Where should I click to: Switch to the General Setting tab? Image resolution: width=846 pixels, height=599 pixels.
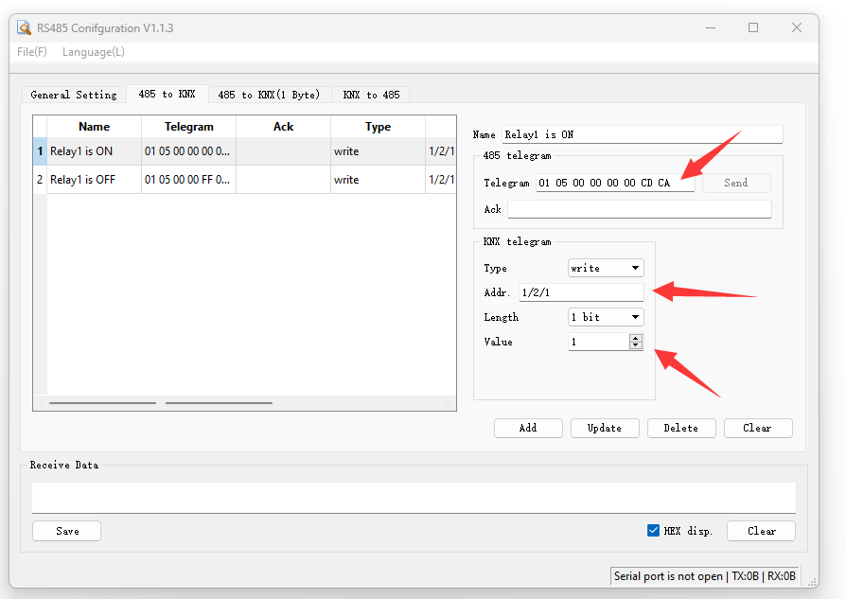tap(73, 95)
